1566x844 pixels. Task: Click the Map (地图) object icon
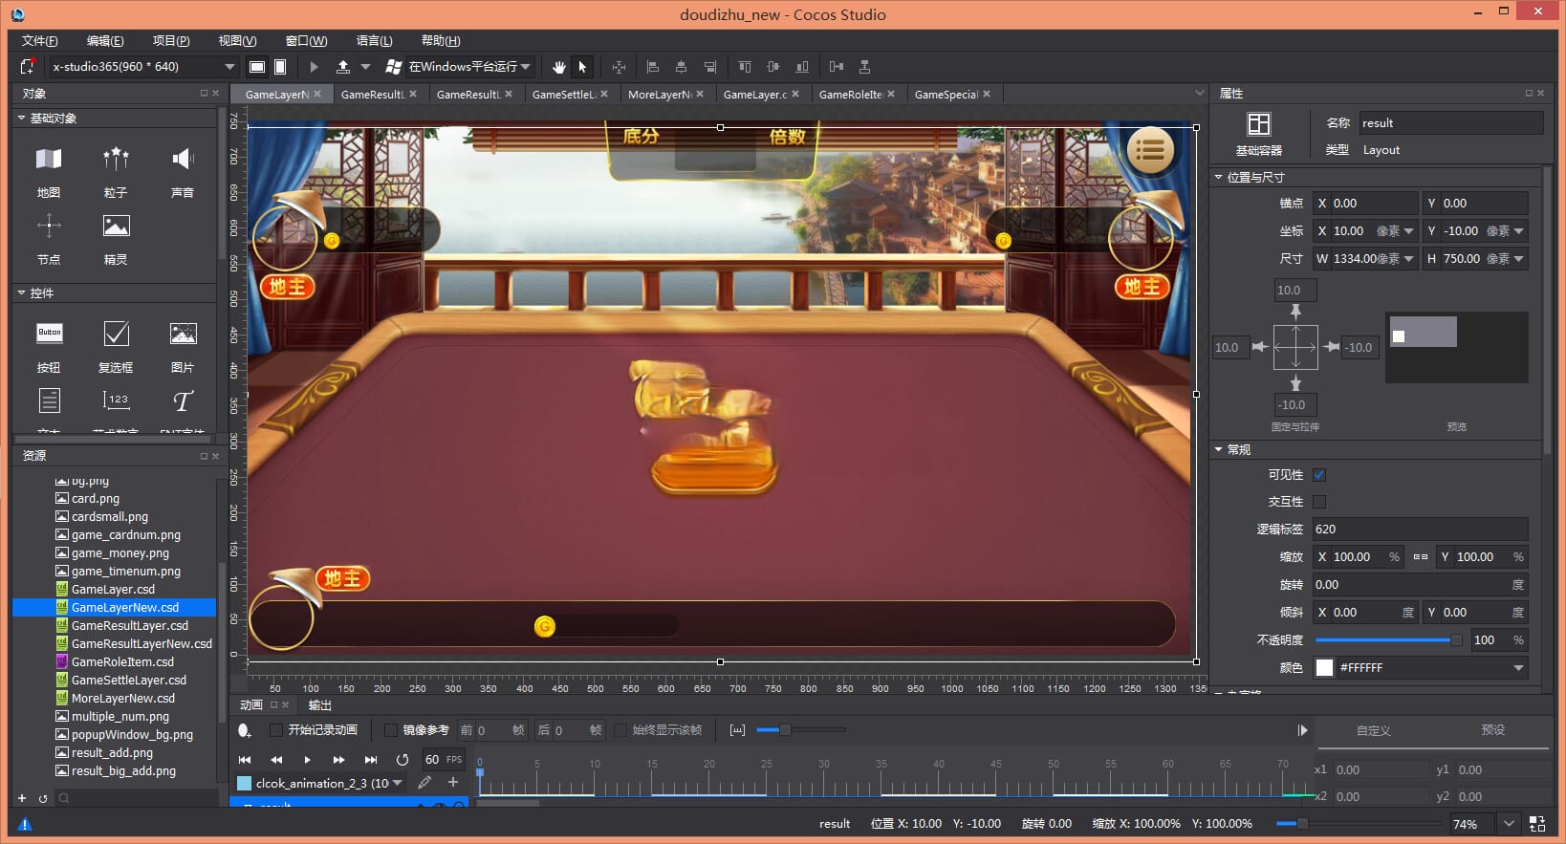click(x=49, y=159)
